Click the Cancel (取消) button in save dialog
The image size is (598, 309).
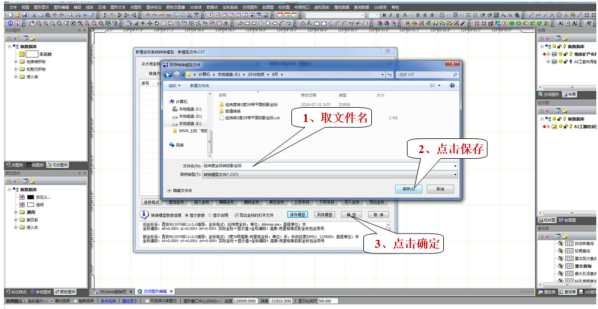(440, 189)
